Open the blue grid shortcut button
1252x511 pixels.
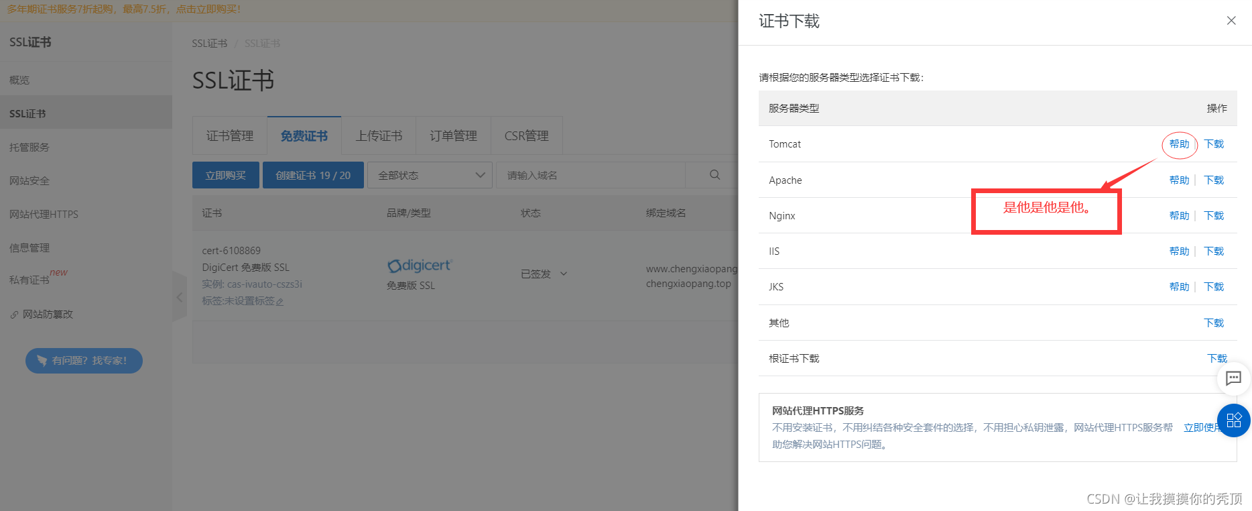click(x=1234, y=420)
